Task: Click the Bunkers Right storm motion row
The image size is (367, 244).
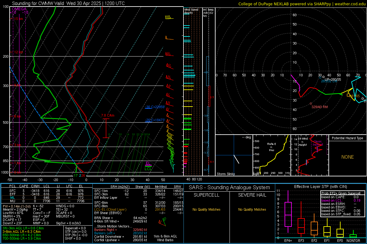Action: (121, 230)
